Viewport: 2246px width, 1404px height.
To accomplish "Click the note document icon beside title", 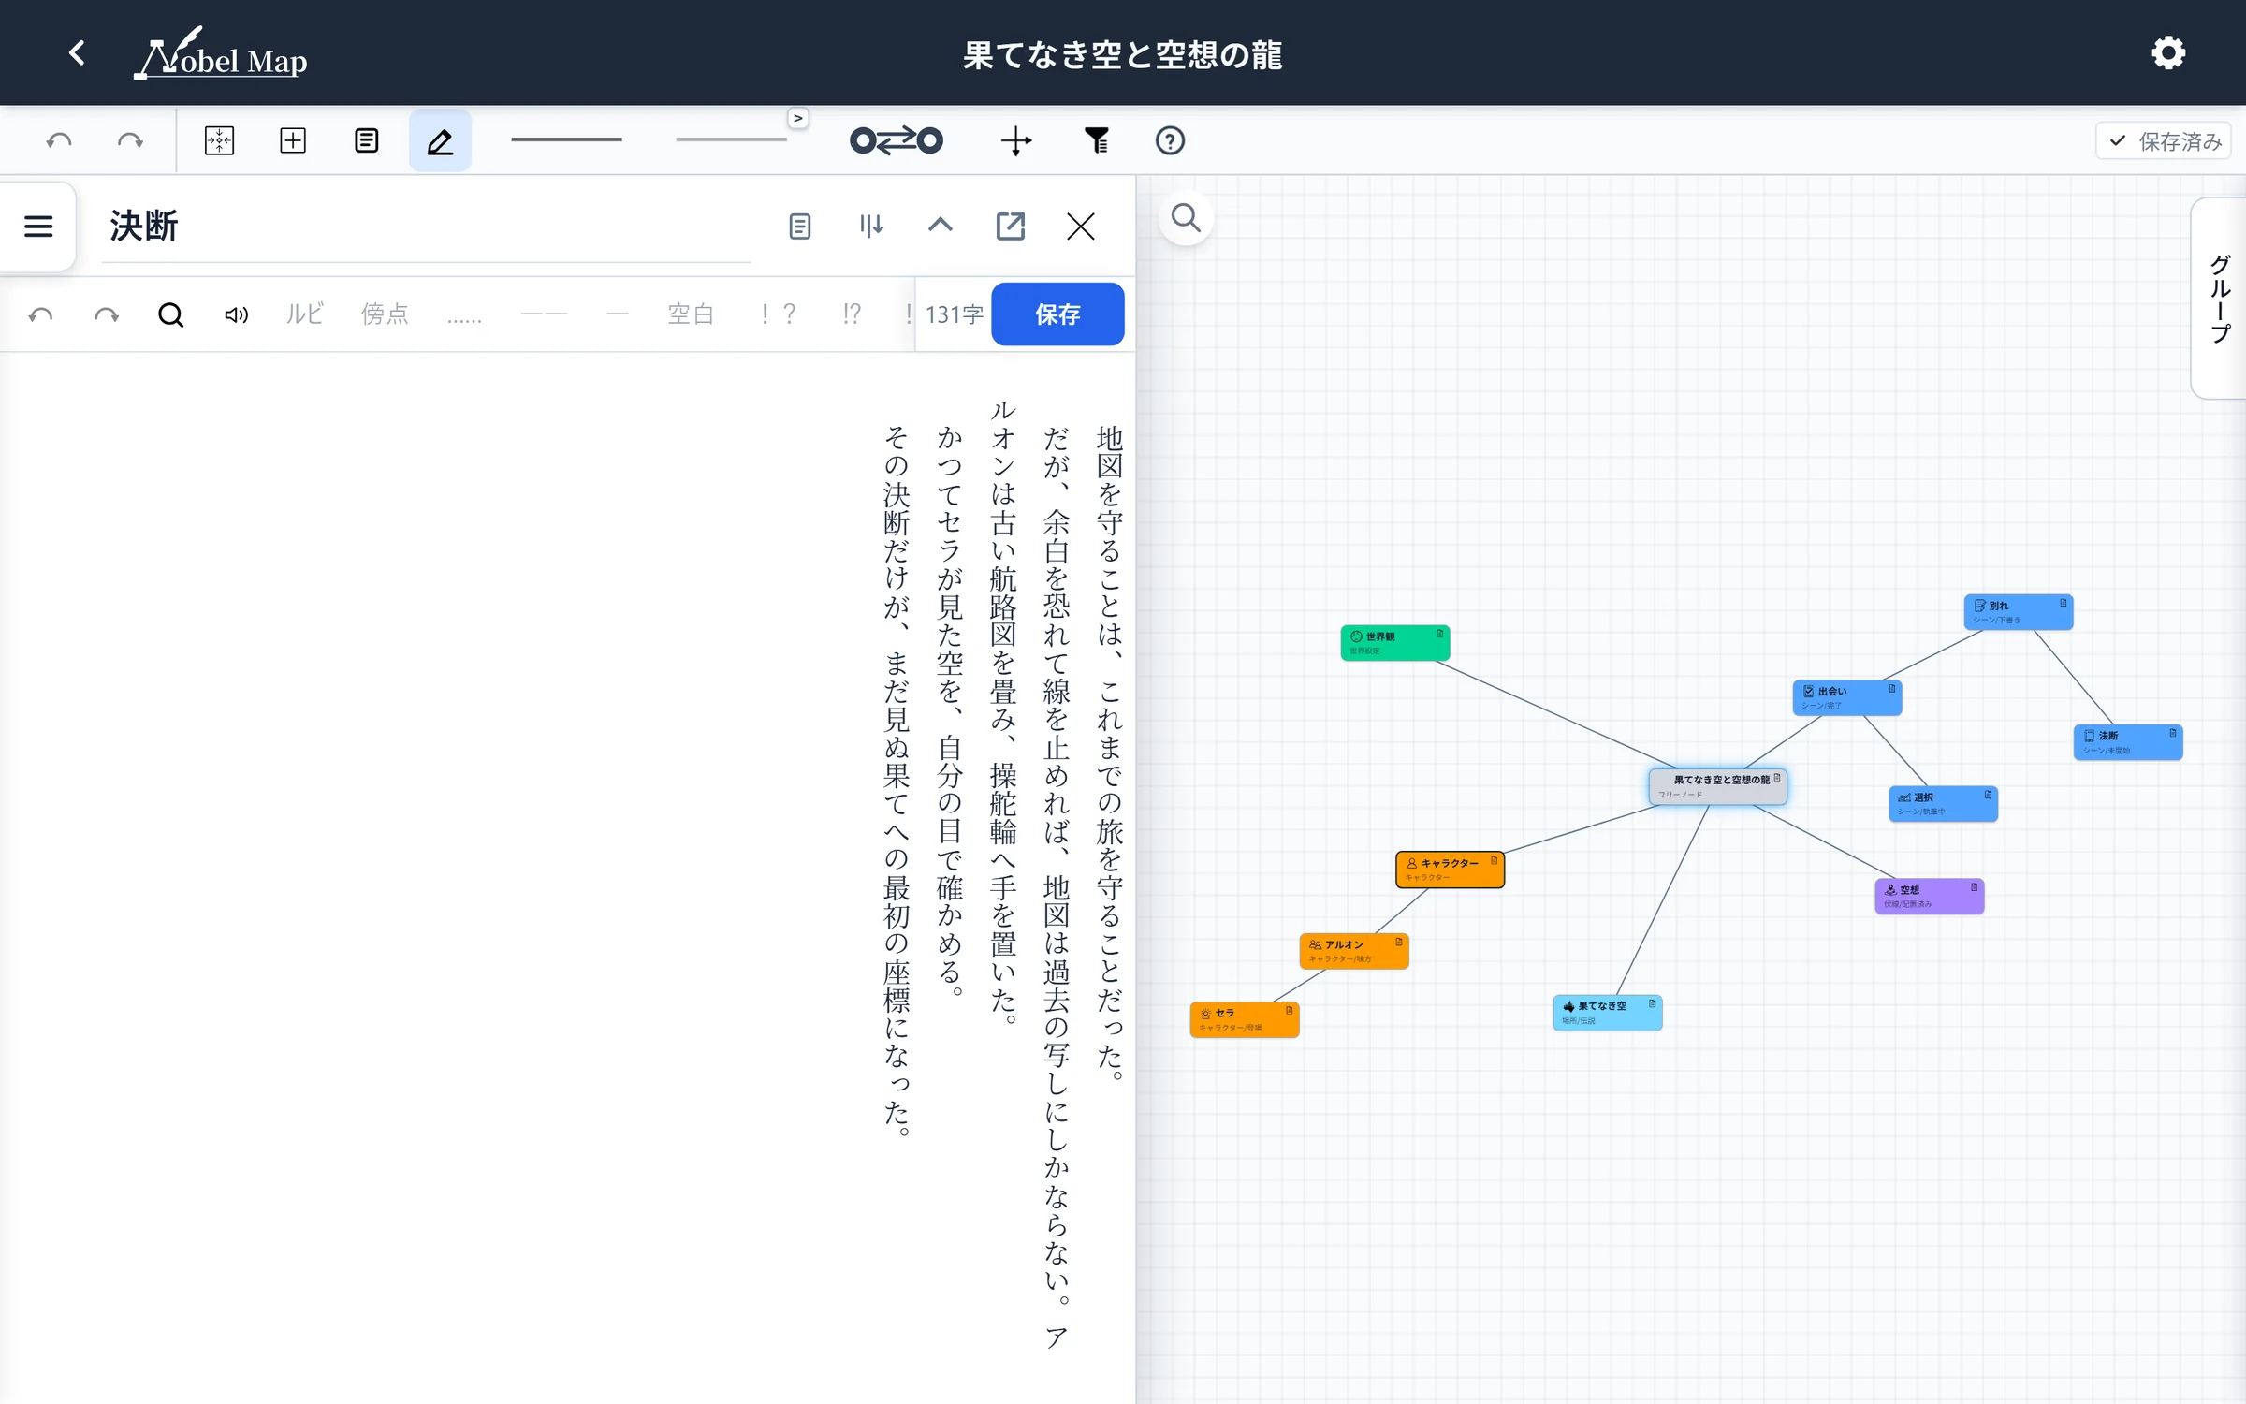I will click(x=799, y=227).
